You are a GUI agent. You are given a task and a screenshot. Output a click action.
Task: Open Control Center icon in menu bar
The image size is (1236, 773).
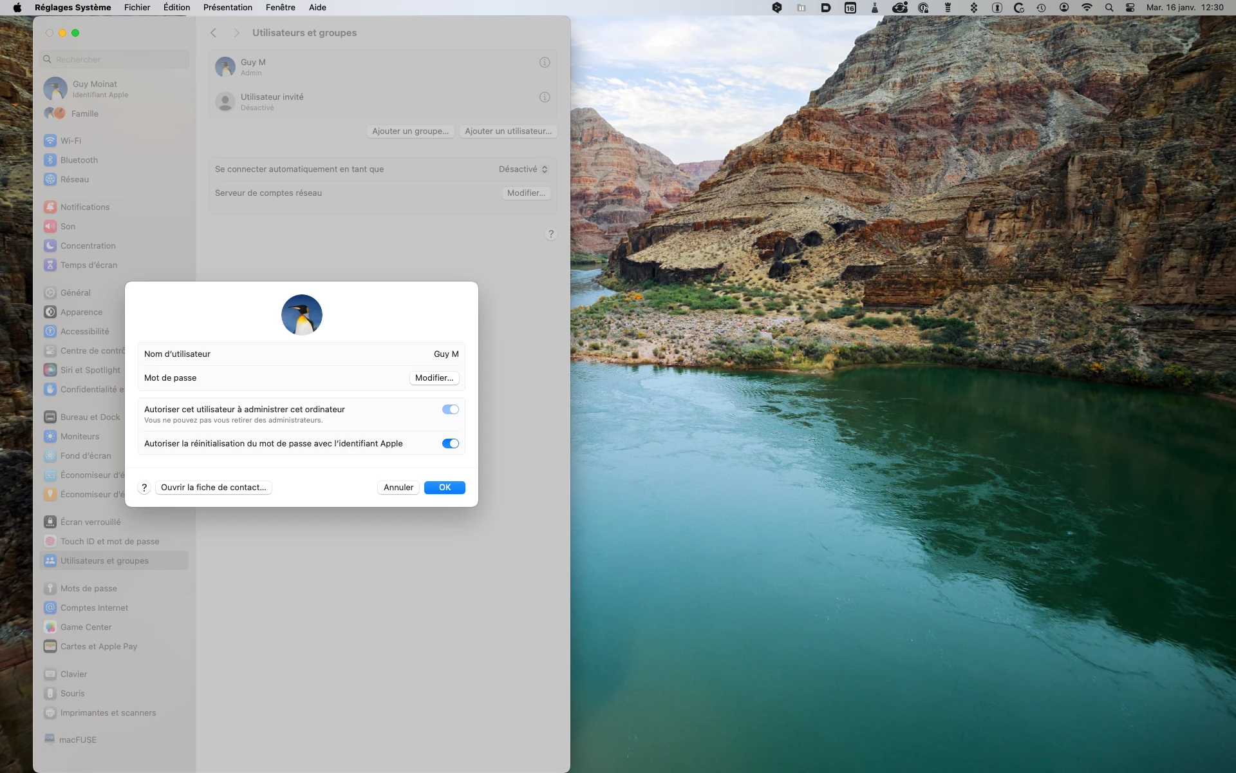coord(1130,8)
